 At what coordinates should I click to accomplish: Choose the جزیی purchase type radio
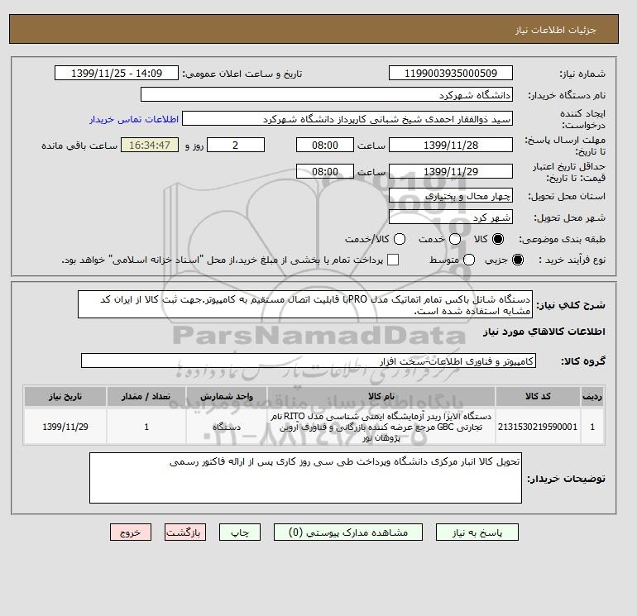pos(518,260)
